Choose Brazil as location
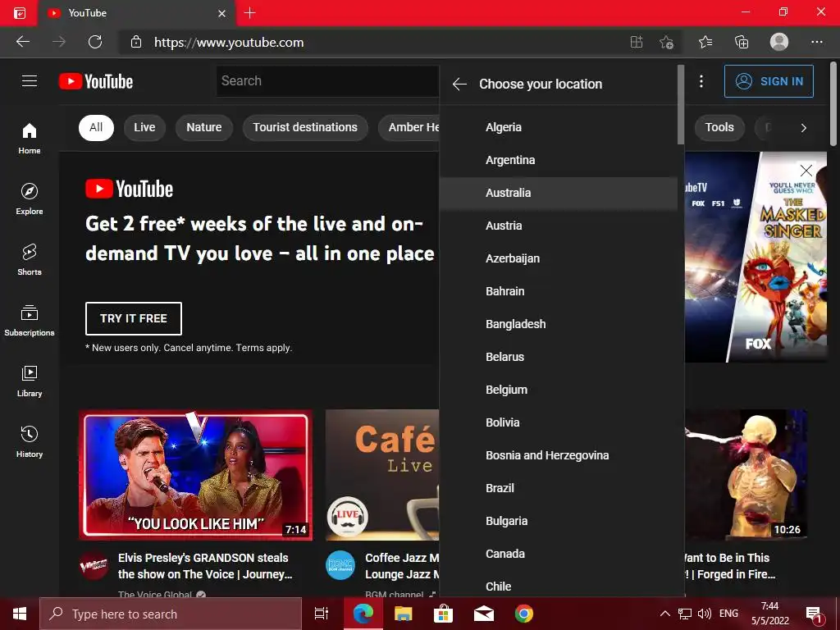 558,488
